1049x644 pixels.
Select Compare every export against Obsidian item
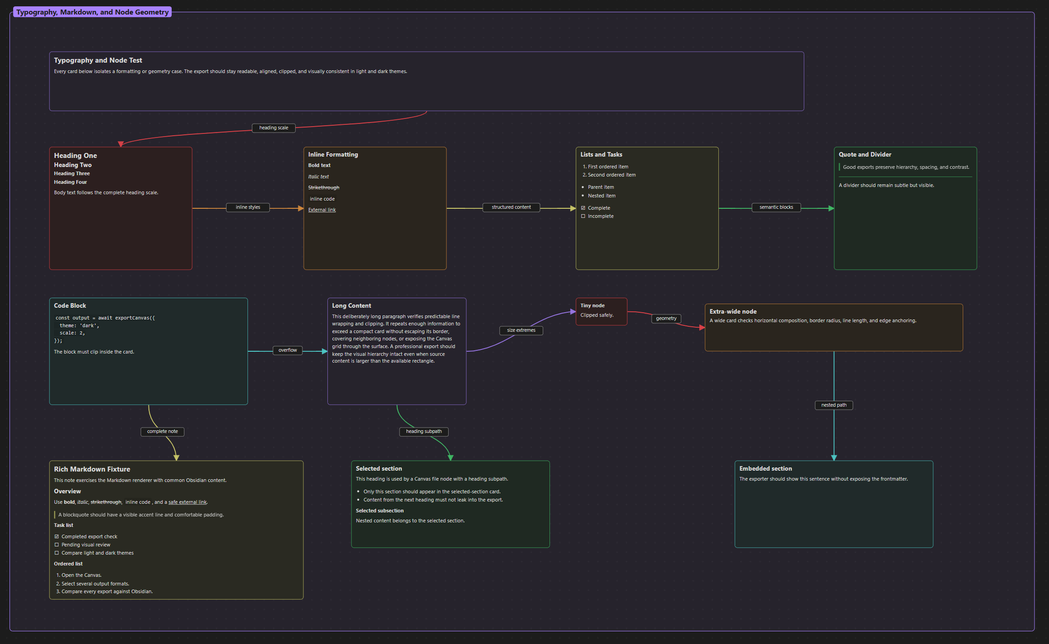[107, 592]
